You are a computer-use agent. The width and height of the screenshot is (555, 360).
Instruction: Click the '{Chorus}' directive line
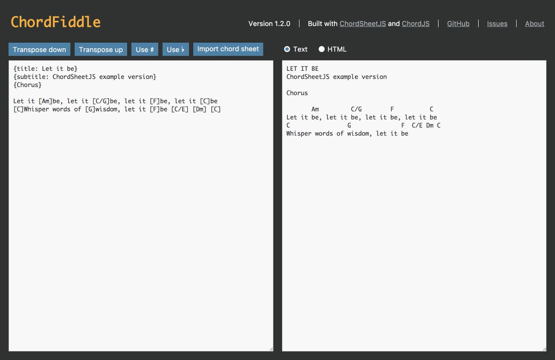tap(28, 85)
